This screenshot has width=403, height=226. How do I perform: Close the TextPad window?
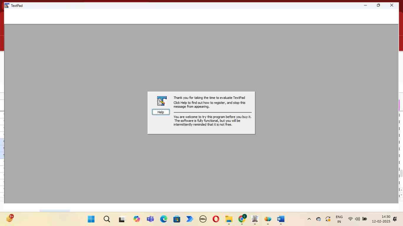point(392,5)
